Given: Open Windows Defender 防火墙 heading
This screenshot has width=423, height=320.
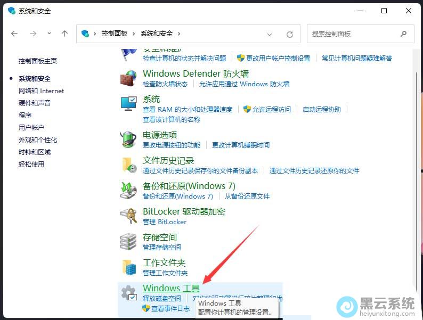Looking at the screenshot, I should click(x=196, y=73).
